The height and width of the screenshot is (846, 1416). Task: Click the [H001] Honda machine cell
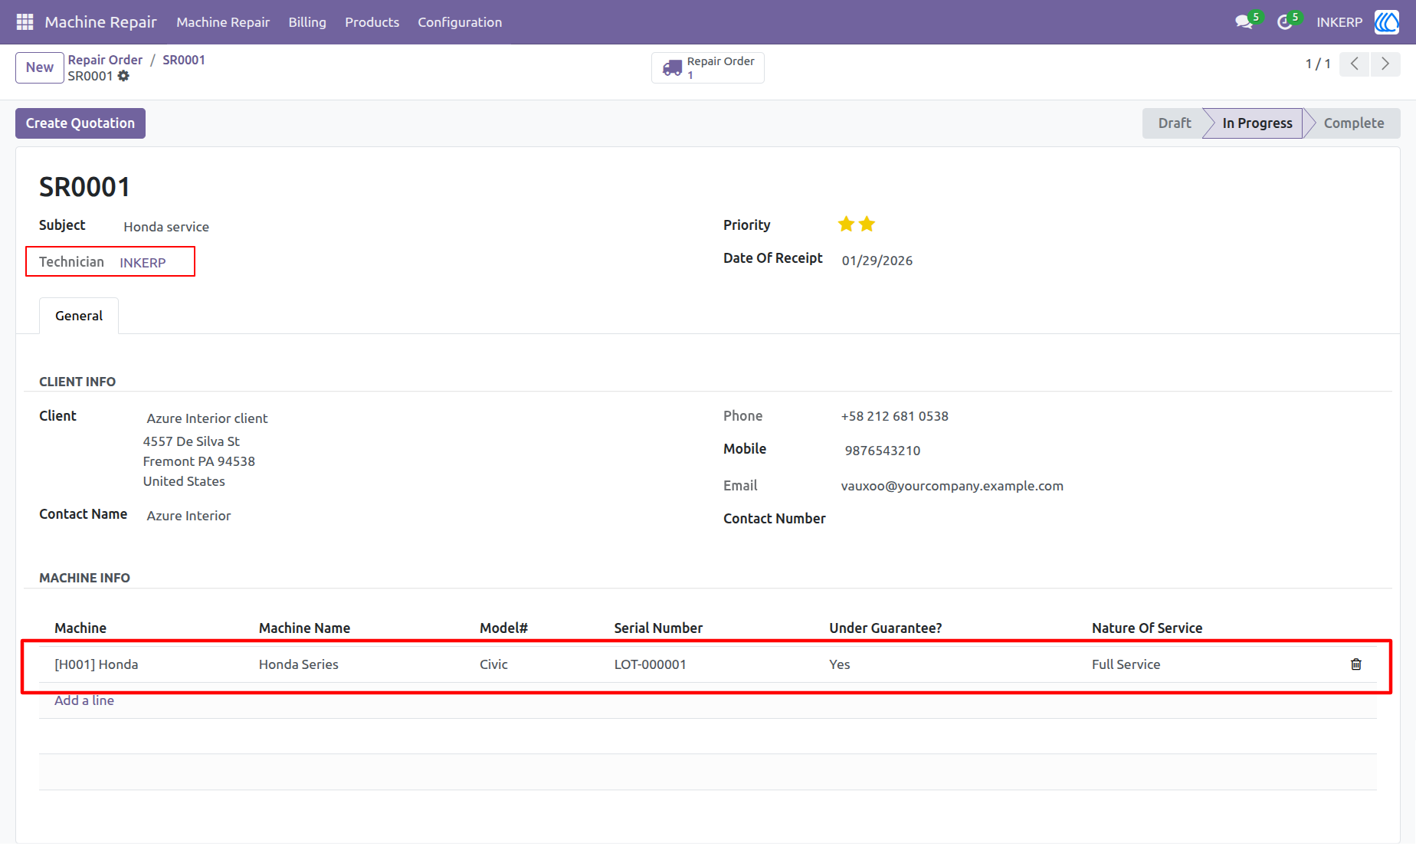click(x=97, y=664)
